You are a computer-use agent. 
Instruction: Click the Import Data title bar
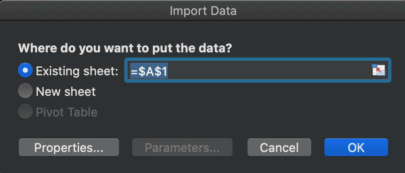202,10
